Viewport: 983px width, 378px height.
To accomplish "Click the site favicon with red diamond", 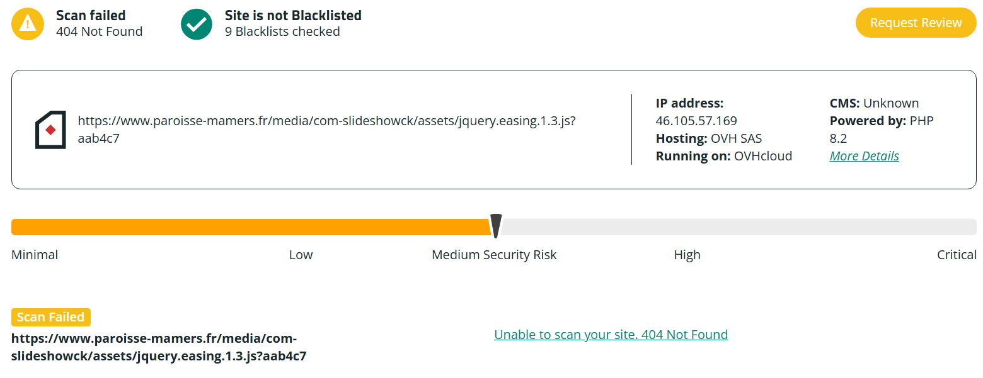I will point(50,130).
